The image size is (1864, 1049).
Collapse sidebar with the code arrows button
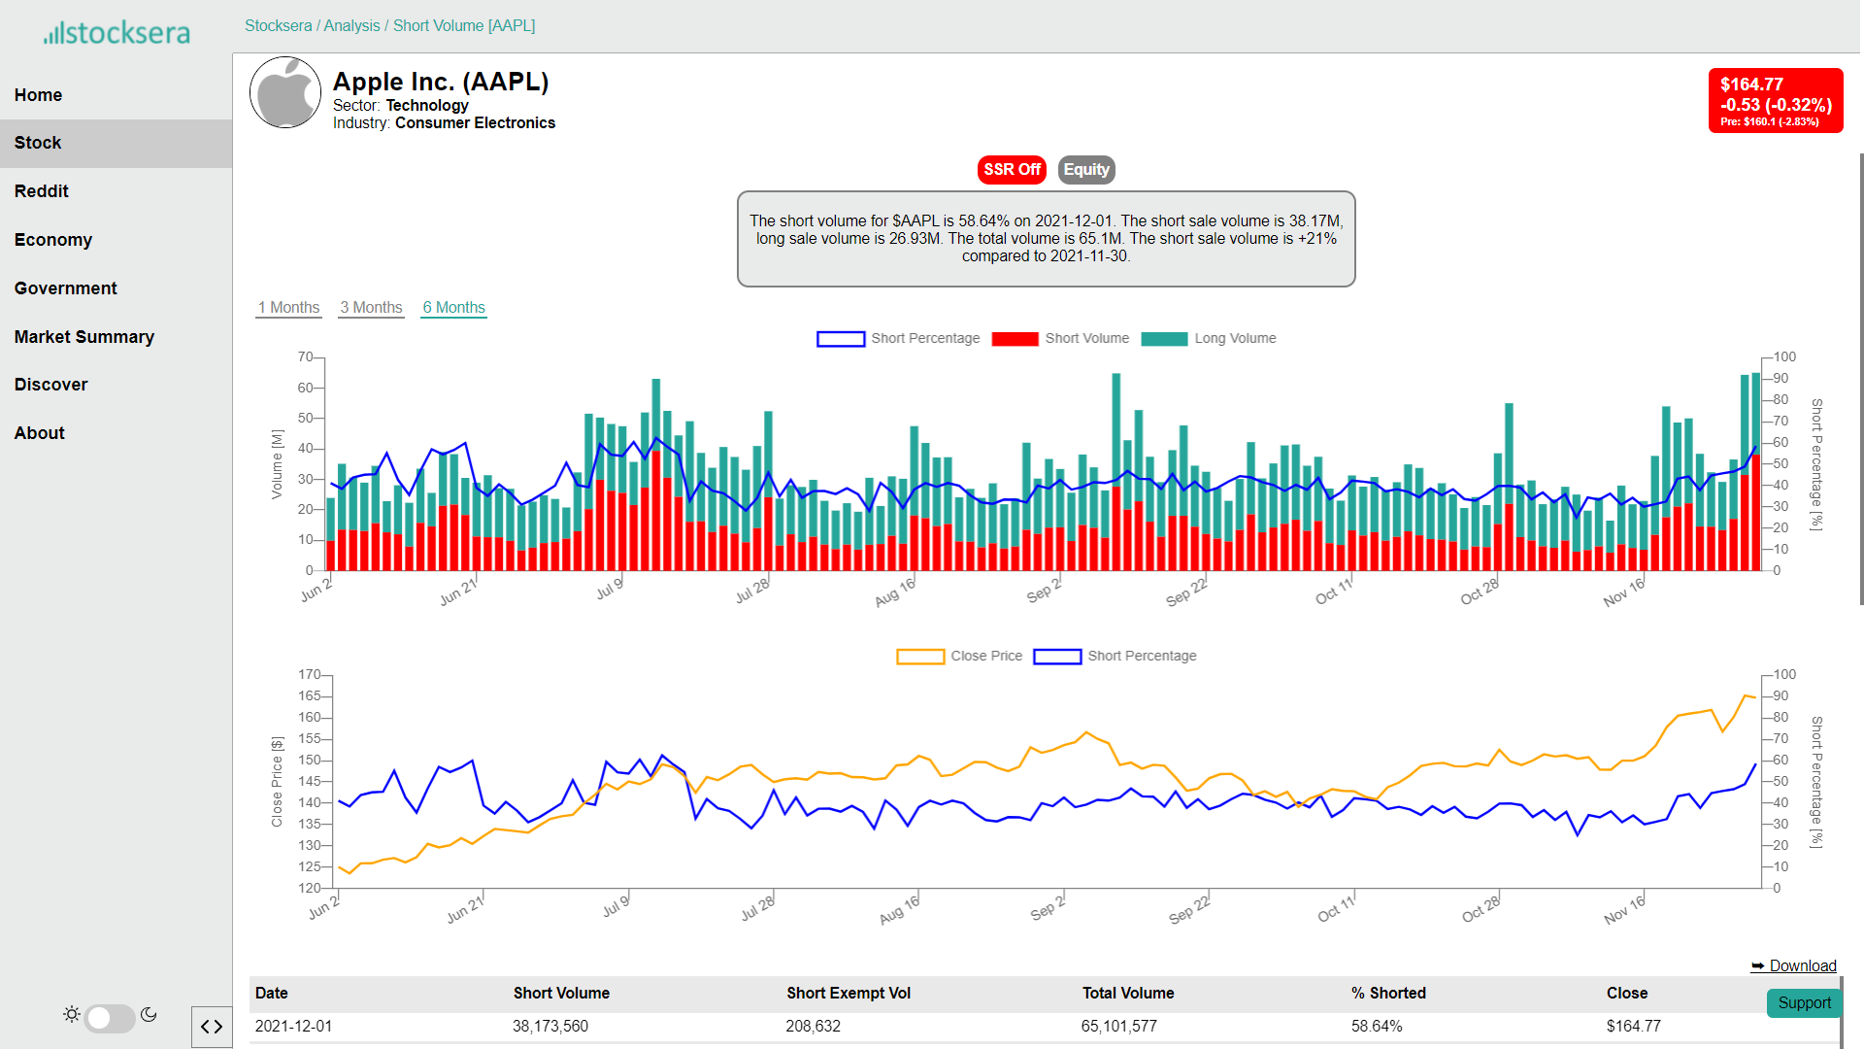tap(212, 1027)
